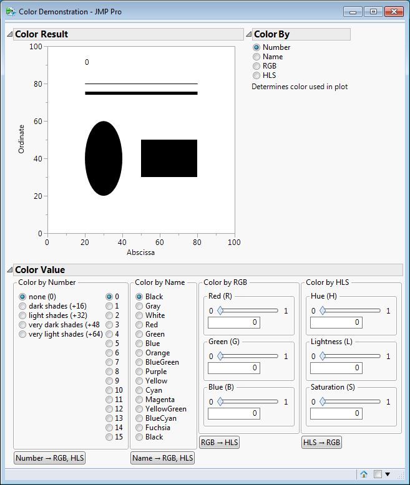Click the JMP application icon in title bar
Screen dimensions: 410x485
click(x=11, y=12)
